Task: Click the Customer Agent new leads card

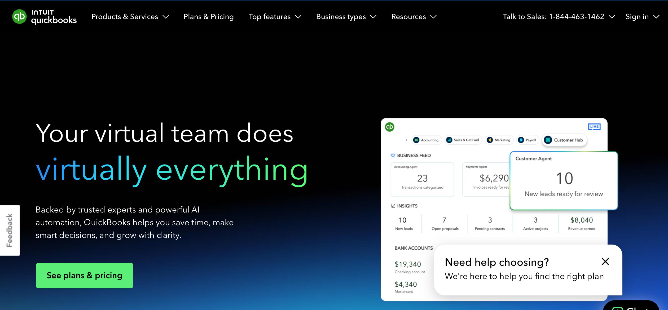Action: pyautogui.click(x=564, y=181)
